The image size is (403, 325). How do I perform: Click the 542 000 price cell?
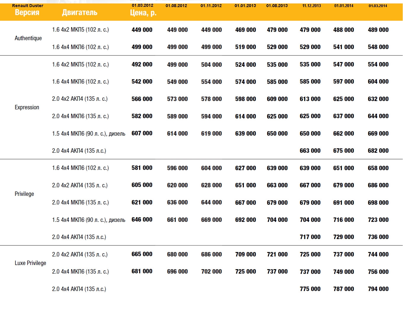tap(142, 82)
